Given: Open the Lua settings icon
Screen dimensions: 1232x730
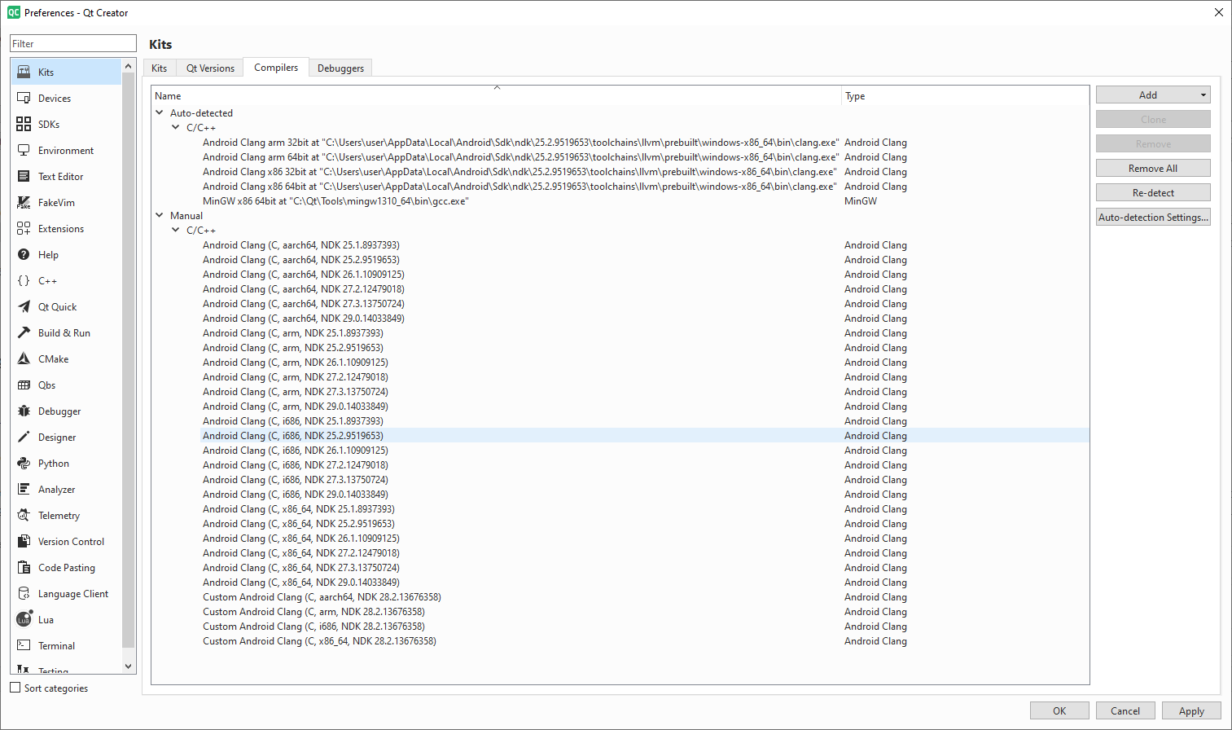Looking at the screenshot, I should (x=24, y=619).
